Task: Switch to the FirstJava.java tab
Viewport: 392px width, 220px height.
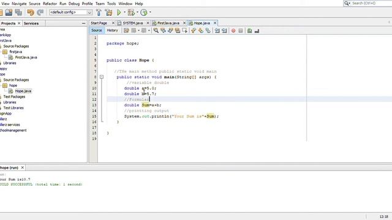Action: 168,23
